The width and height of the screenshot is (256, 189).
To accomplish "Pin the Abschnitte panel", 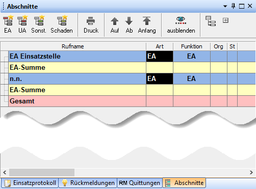I will [x=233, y=6].
